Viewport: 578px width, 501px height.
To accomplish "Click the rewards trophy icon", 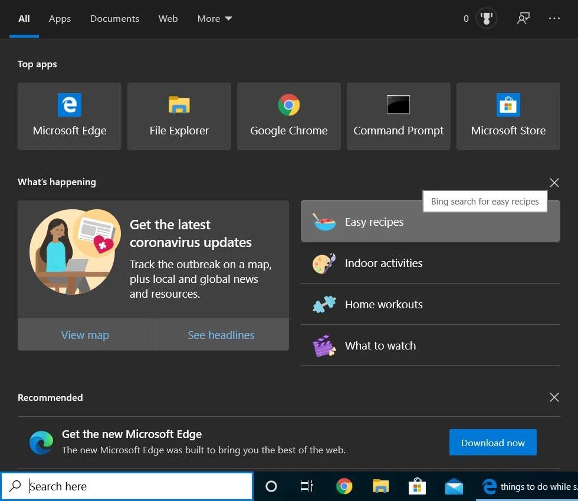I will pyautogui.click(x=487, y=19).
